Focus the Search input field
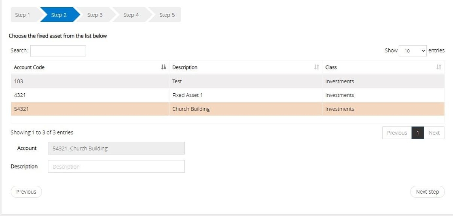 click(58, 51)
